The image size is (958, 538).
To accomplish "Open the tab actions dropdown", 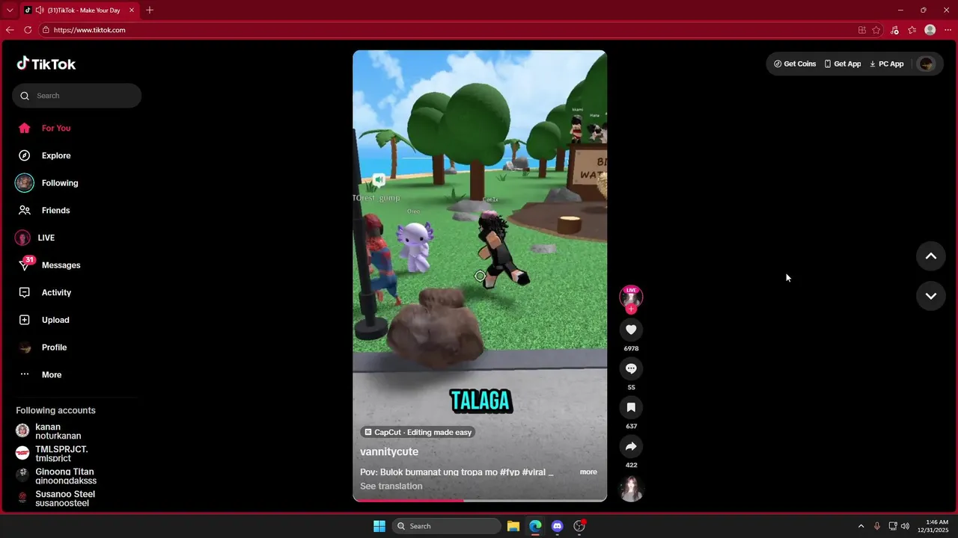I will 10,10.
